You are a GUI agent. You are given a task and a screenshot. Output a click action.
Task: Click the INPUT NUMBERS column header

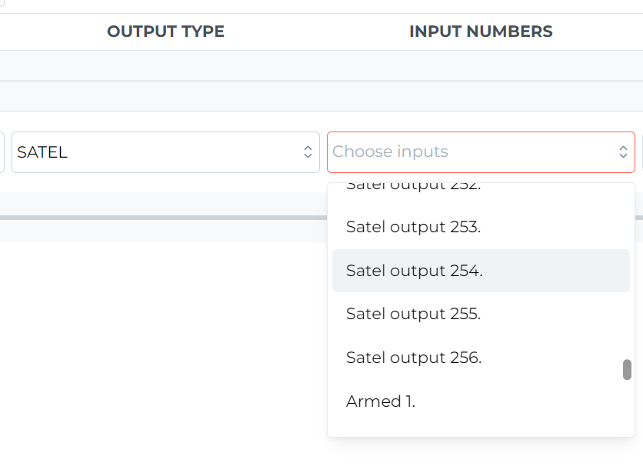481,32
